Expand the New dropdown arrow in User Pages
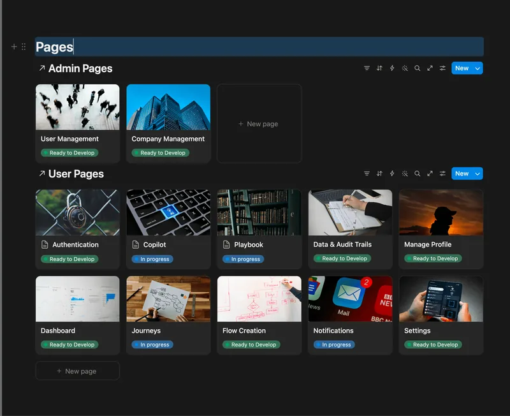The width and height of the screenshot is (510, 416). 477,174
